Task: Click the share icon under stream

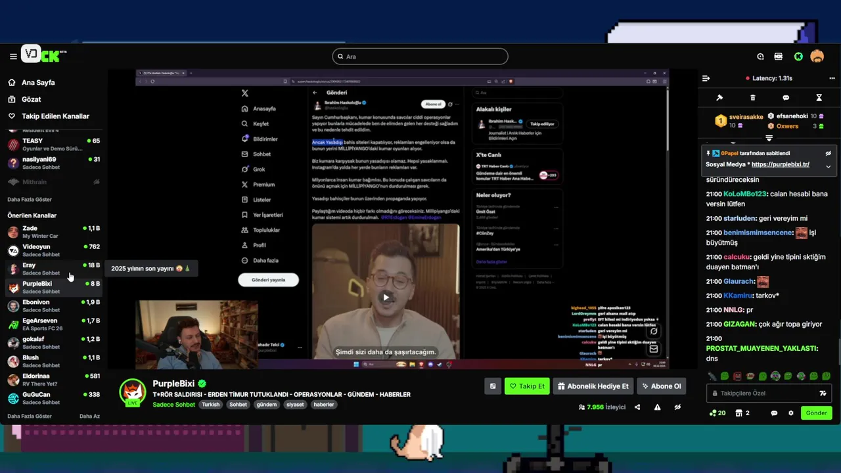Action: pos(637,407)
